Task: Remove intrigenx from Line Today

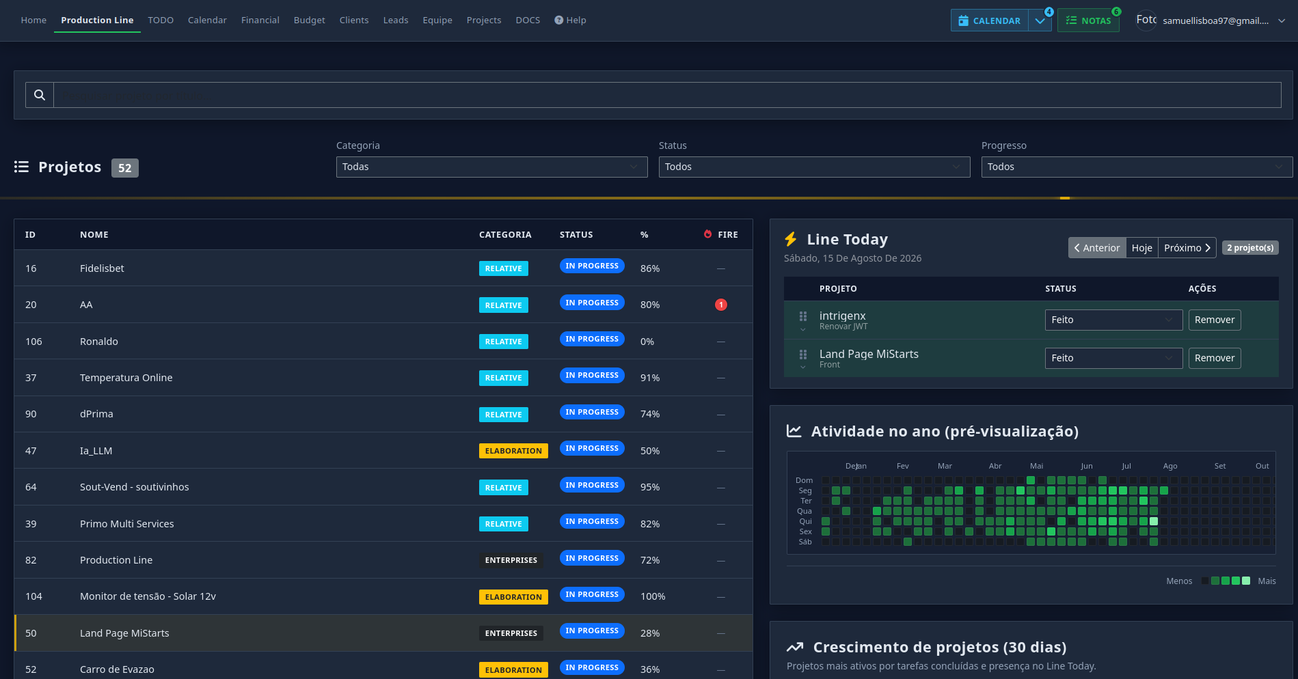Action: tap(1215, 320)
